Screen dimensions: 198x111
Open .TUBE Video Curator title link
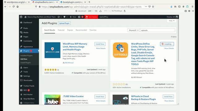click(73, 96)
